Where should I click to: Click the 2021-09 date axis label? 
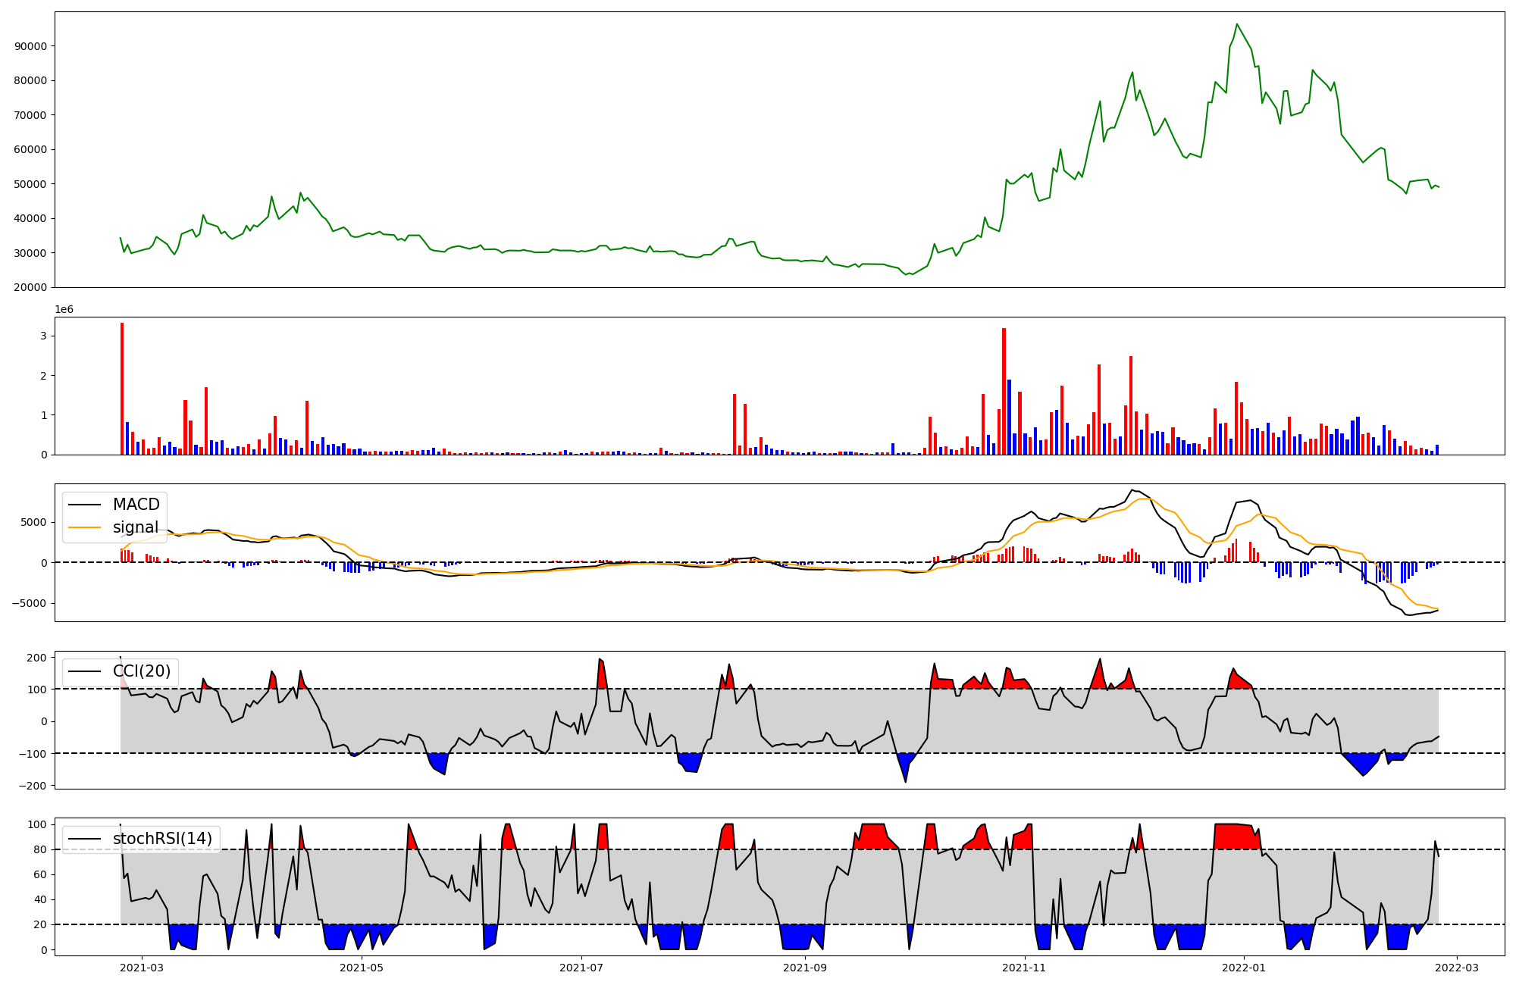pos(805,967)
